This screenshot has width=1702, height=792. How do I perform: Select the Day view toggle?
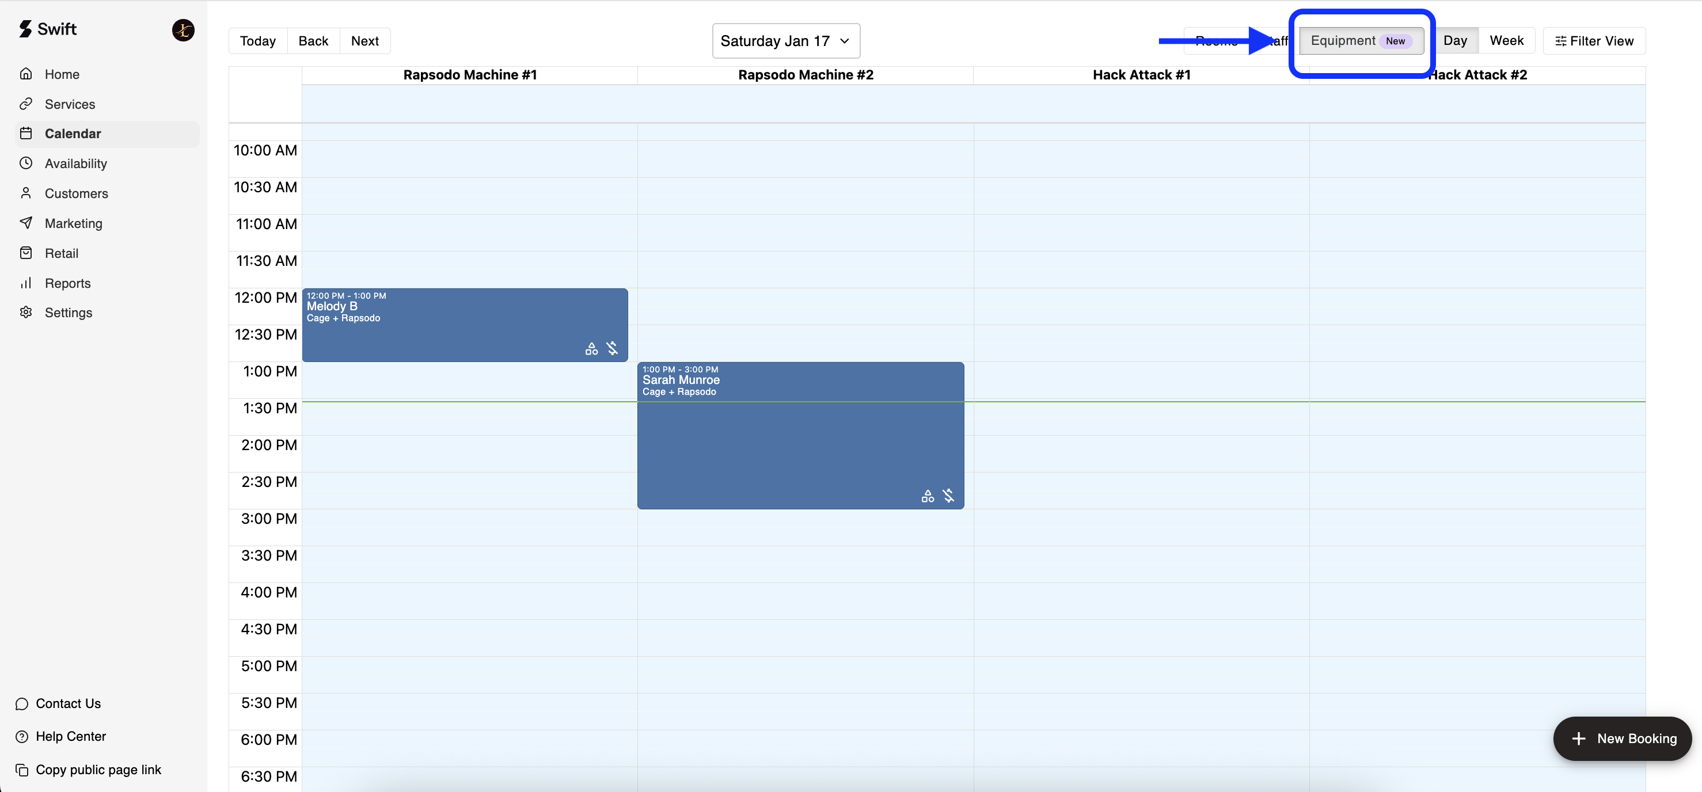(1454, 41)
